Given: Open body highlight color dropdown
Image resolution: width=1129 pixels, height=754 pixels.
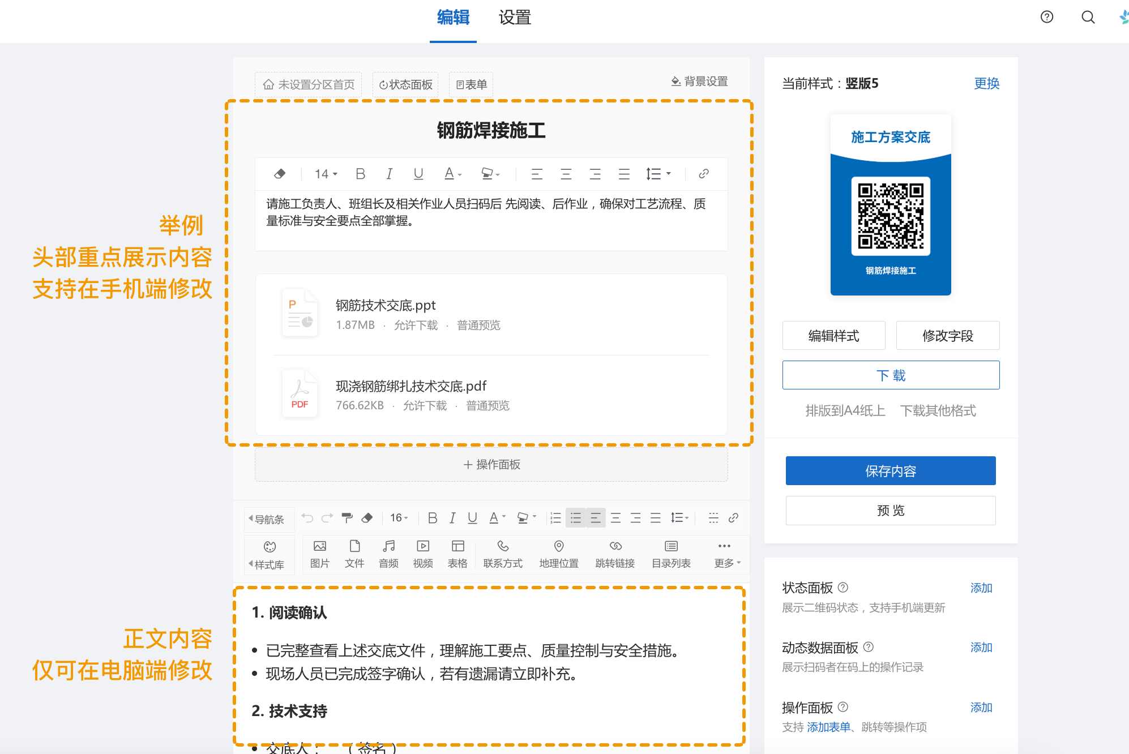Looking at the screenshot, I should [x=527, y=517].
